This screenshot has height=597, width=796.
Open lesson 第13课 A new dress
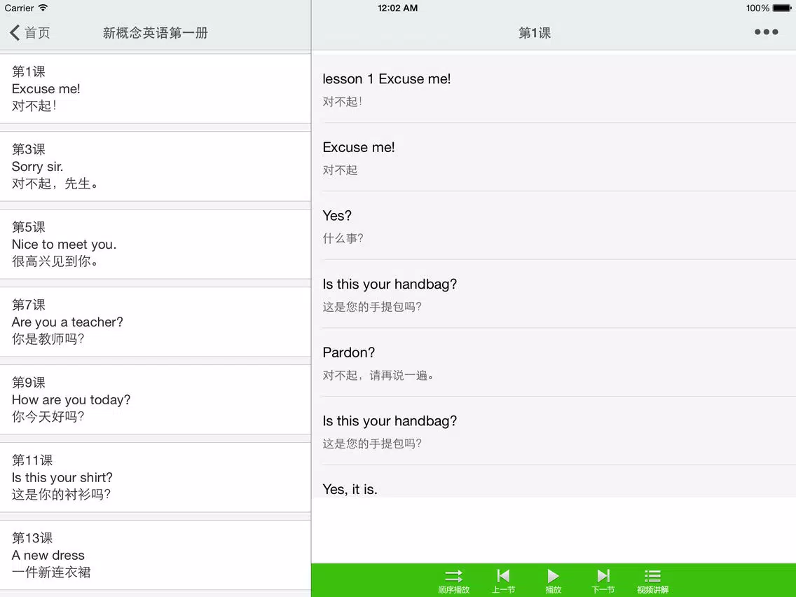156,555
